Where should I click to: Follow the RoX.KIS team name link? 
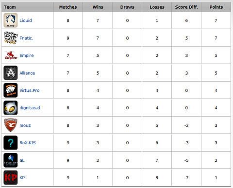pyautogui.click(x=28, y=143)
